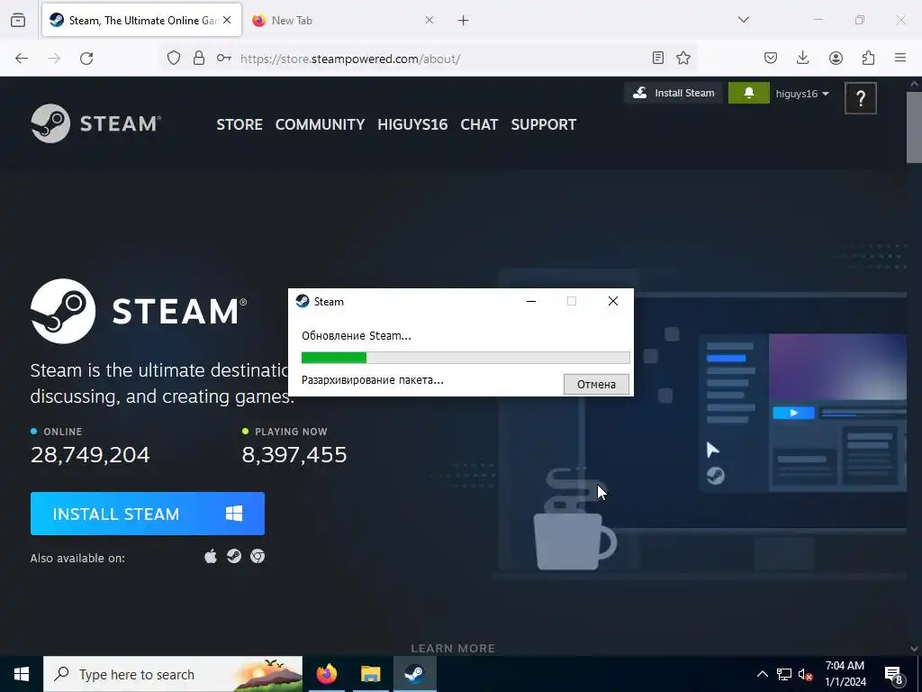Select the Chrome OS download icon
The width and height of the screenshot is (922, 692).
258,556
